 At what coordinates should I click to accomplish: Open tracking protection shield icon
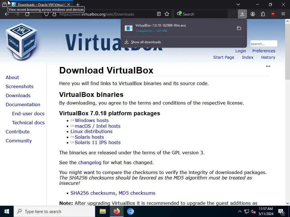[46, 14]
